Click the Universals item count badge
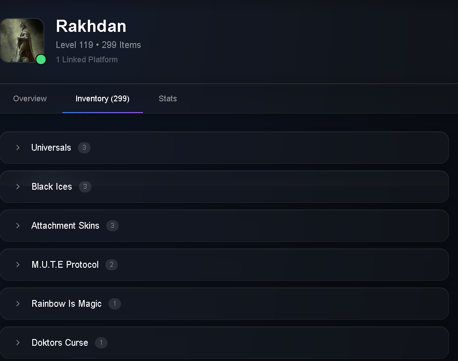Image resolution: width=458 pixels, height=361 pixels. 84,148
